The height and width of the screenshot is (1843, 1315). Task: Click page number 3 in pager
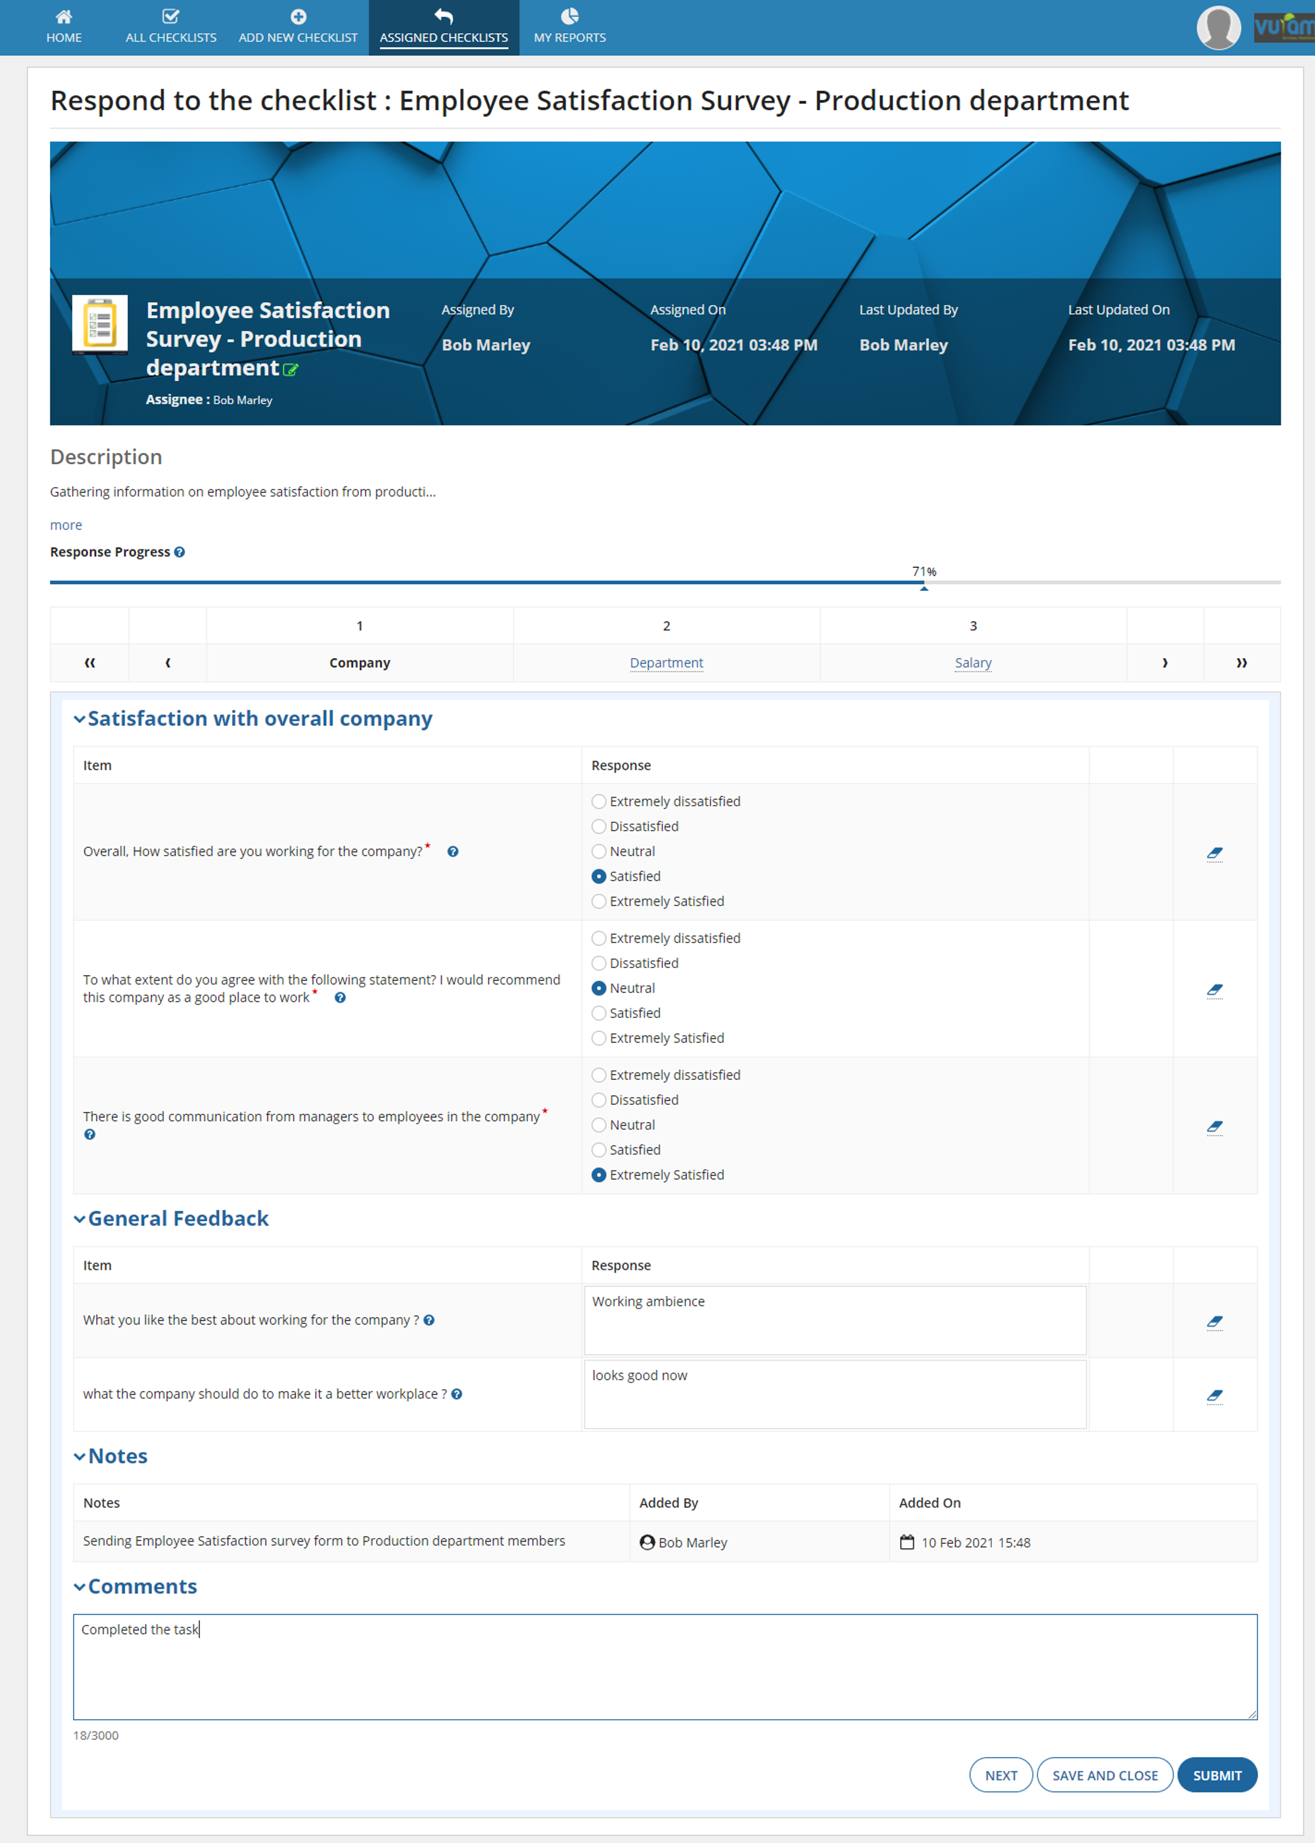click(973, 626)
